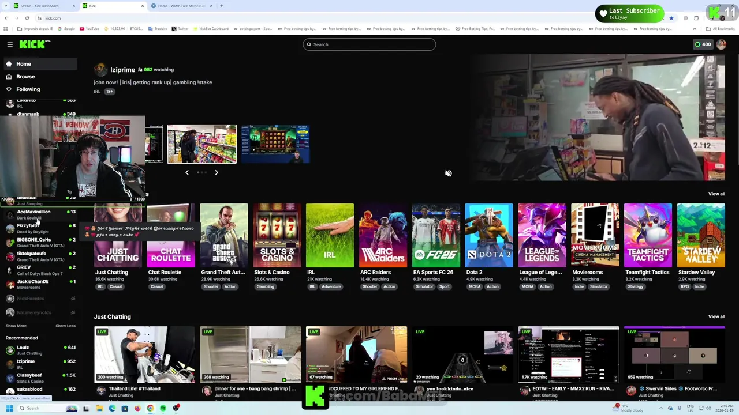The image size is (739, 415).
Task: Open the Just Chatting category card
Action: 118,236
